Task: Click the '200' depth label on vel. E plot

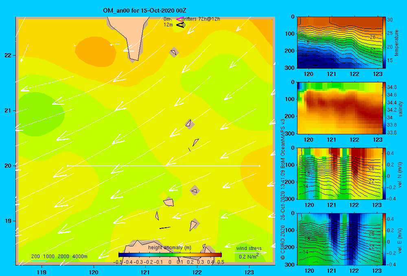Action: (289, 247)
